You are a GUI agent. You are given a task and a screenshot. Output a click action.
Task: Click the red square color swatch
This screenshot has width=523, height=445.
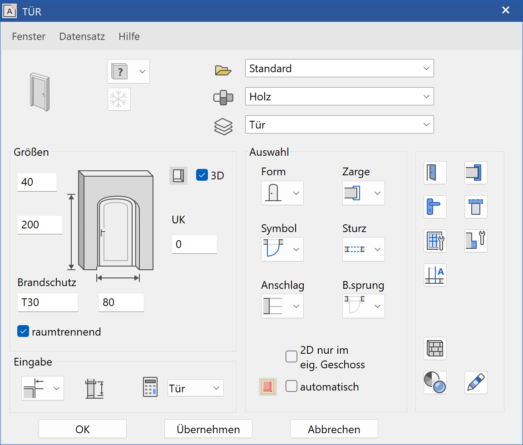pos(268,387)
